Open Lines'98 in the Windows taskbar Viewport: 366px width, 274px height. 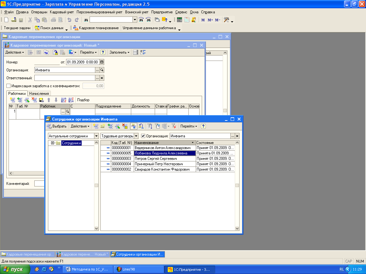139,269
